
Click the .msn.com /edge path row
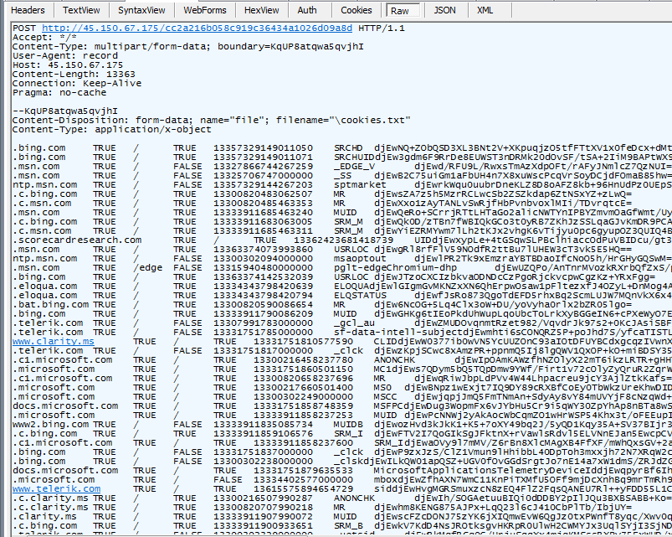[x=342, y=268]
